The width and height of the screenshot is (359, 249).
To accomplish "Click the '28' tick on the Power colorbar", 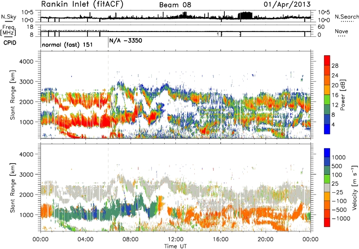I will point(335,66).
